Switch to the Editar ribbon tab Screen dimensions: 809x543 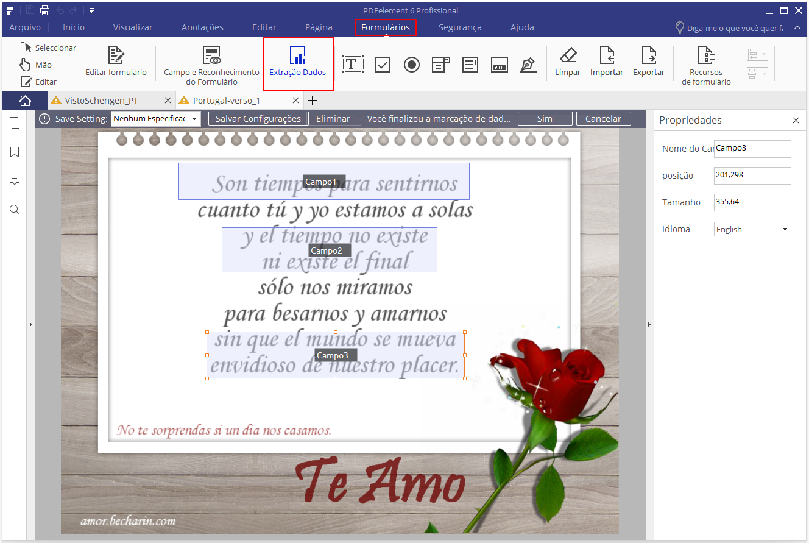pyautogui.click(x=264, y=27)
